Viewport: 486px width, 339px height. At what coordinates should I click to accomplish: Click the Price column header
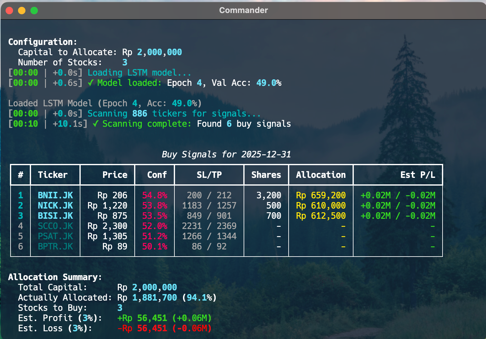coord(115,175)
